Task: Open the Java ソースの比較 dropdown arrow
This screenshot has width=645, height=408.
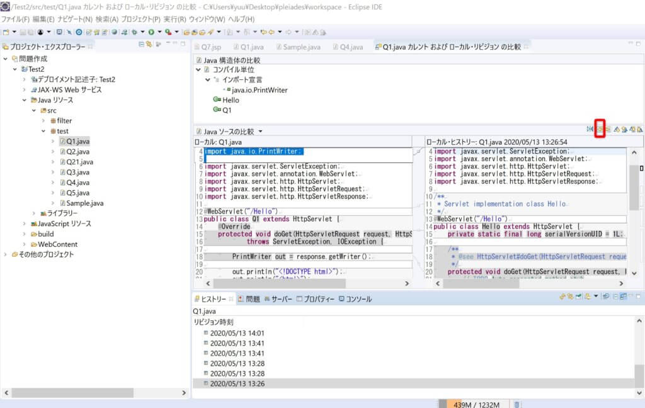Action: 260,132
